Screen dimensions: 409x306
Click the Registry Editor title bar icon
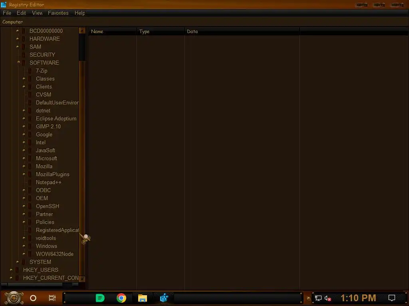pos(4,5)
